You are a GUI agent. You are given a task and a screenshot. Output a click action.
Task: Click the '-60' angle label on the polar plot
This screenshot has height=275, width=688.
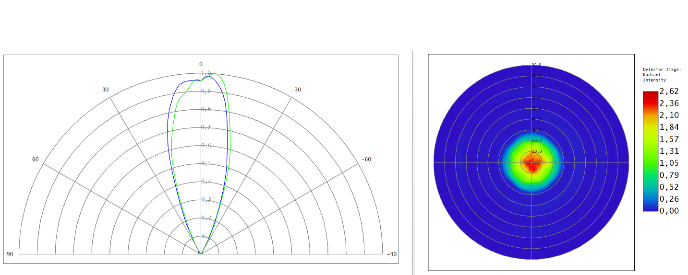[x=366, y=159]
